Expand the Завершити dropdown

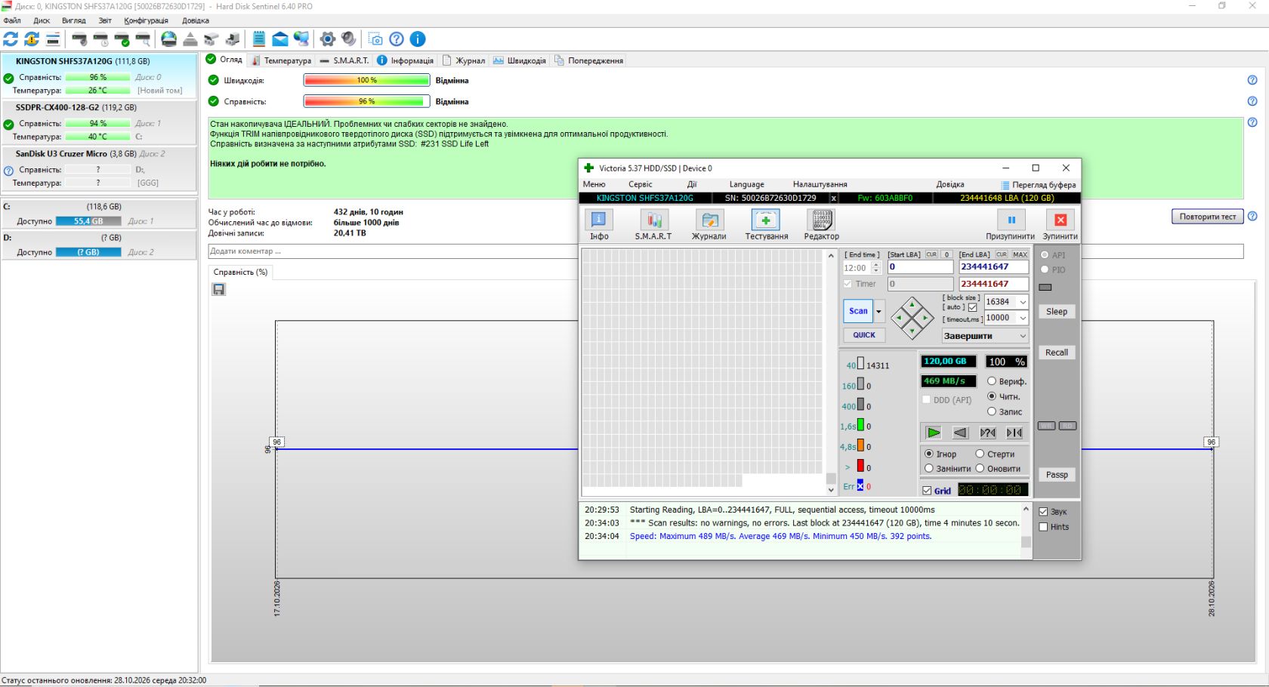[x=1023, y=336]
